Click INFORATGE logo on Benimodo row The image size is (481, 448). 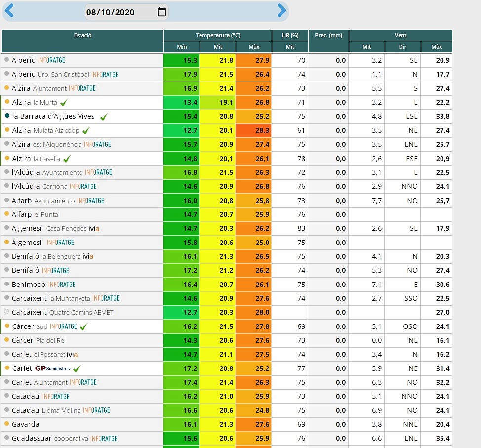coord(62,285)
